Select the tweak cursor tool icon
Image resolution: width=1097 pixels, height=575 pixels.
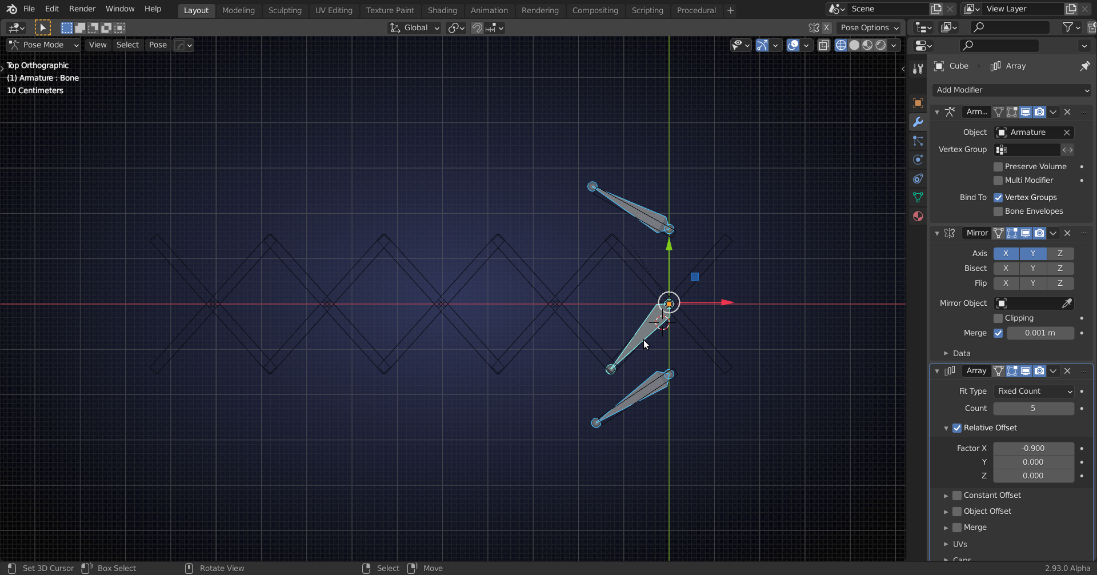[43, 27]
